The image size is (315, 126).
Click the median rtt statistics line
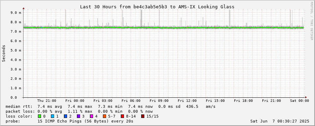[111, 106]
